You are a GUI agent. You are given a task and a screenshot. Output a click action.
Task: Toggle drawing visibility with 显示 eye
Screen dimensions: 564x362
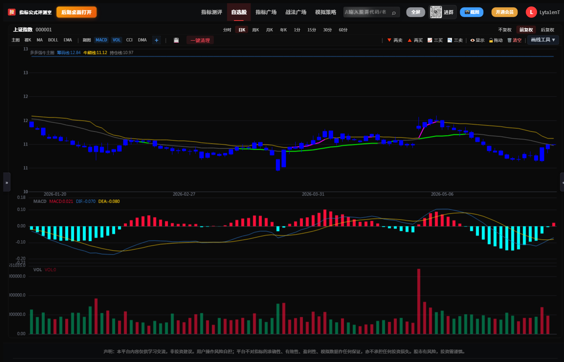click(x=477, y=40)
